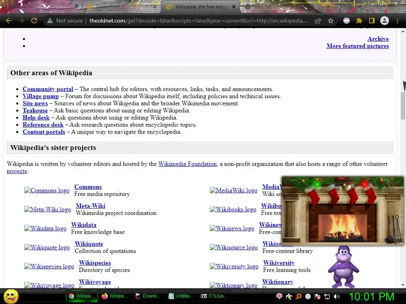The image size is (406, 304).
Task: Open the Untitle... Notepad taskbar window
Action: [181, 296]
